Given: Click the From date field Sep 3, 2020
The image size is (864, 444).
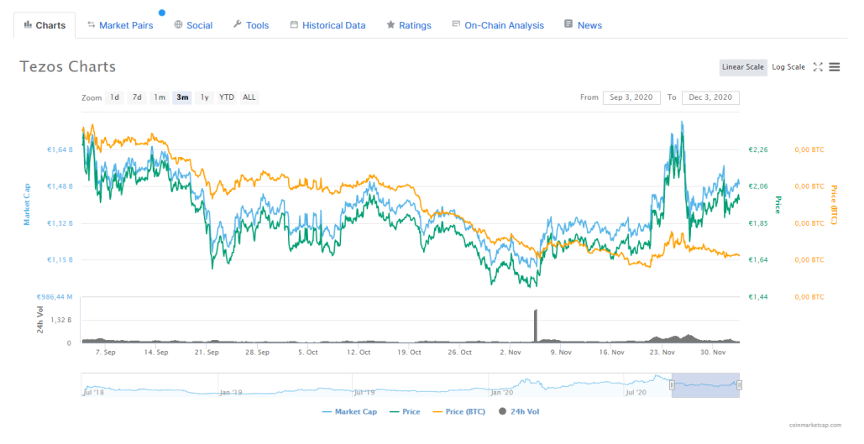Looking at the screenshot, I should pos(631,97).
